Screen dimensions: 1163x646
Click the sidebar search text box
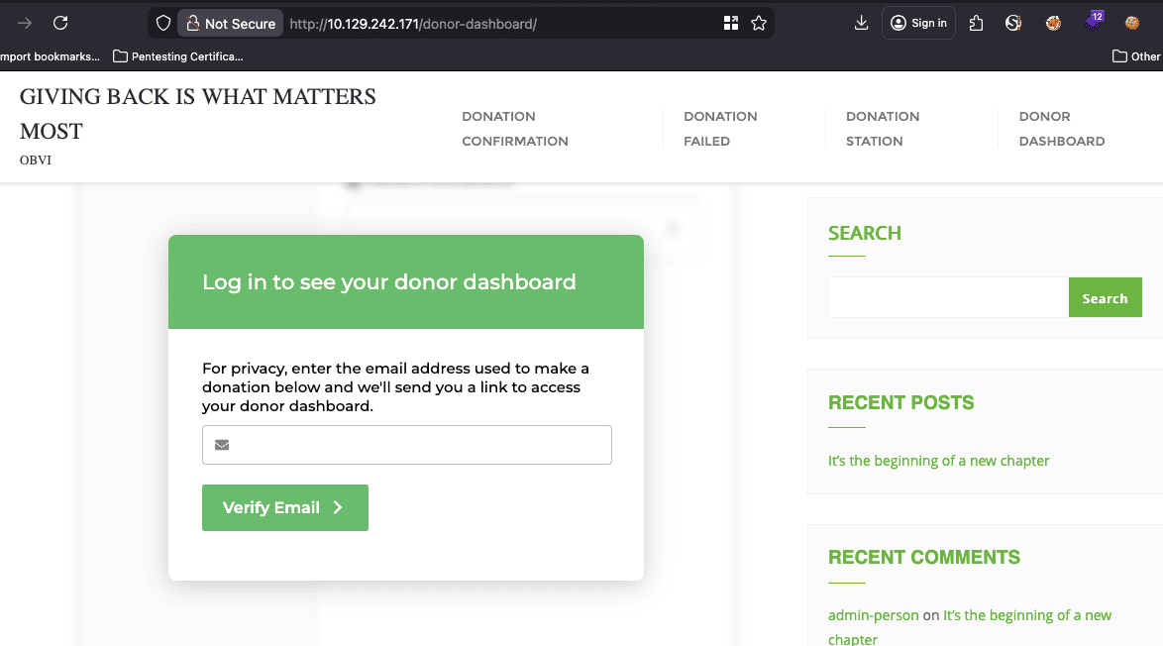[948, 297]
